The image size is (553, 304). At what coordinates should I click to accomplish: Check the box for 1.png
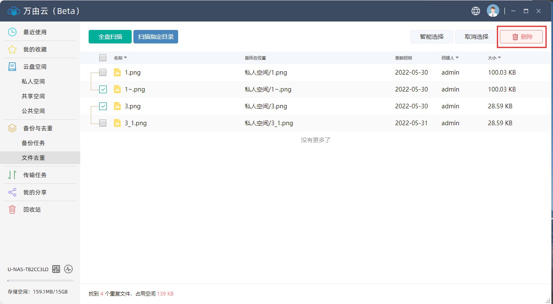[x=103, y=73]
